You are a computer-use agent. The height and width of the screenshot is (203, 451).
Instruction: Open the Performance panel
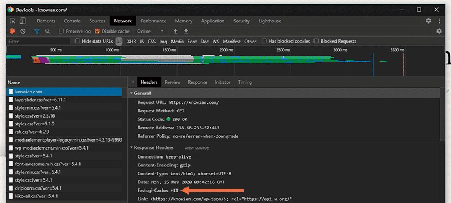click(153, 21)
